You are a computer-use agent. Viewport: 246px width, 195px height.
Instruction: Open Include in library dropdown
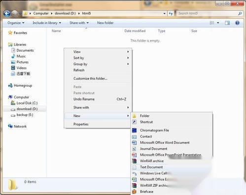47,23
